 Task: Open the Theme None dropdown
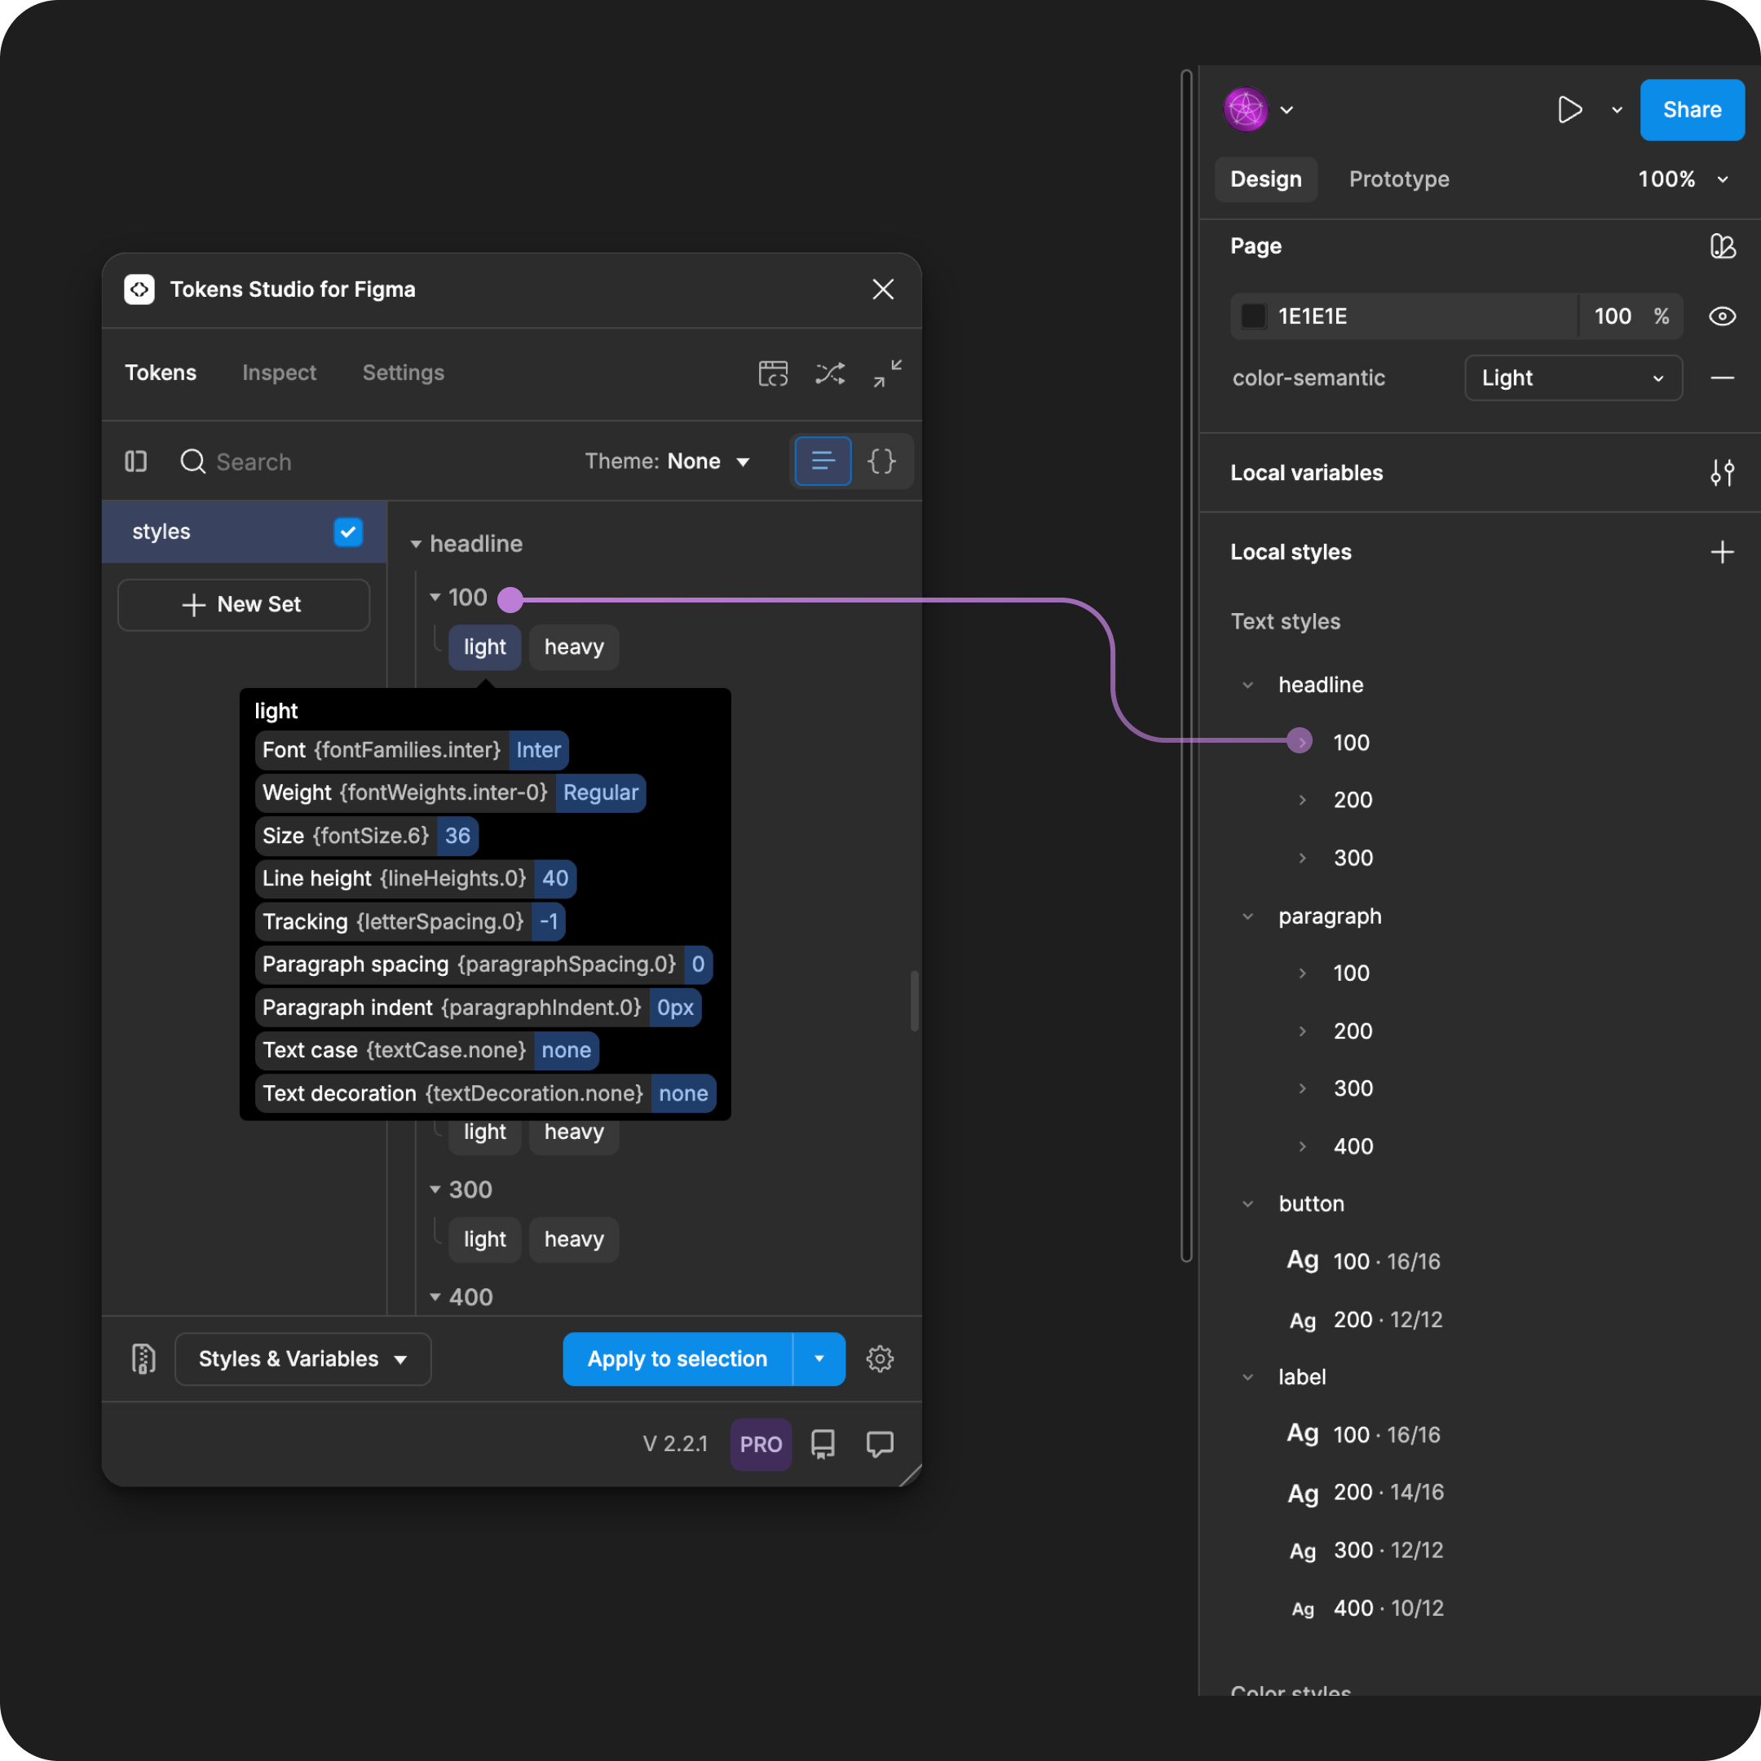pyautogui.click(x=667, y=461)
